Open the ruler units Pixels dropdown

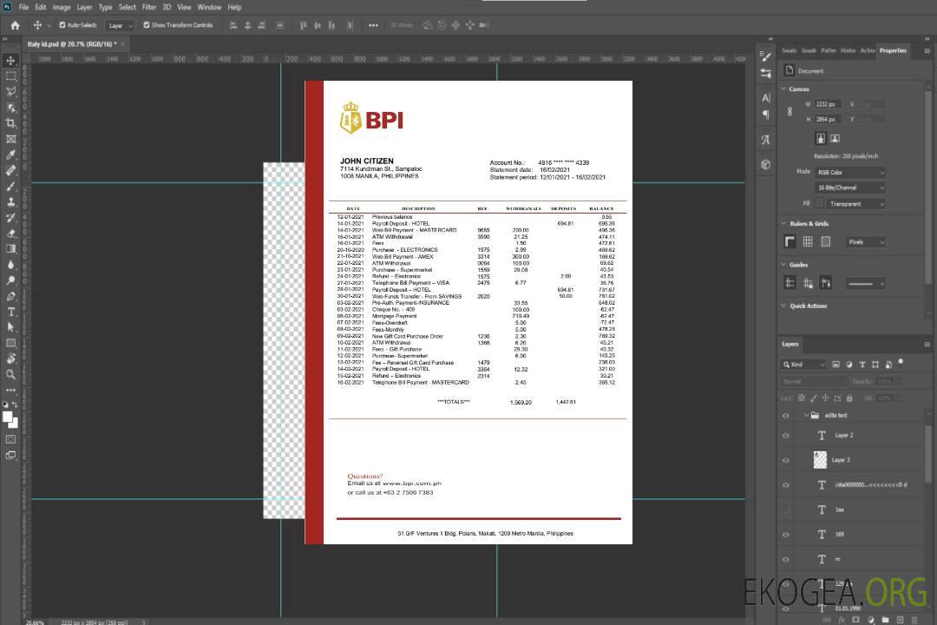click(x=866, y=241)
